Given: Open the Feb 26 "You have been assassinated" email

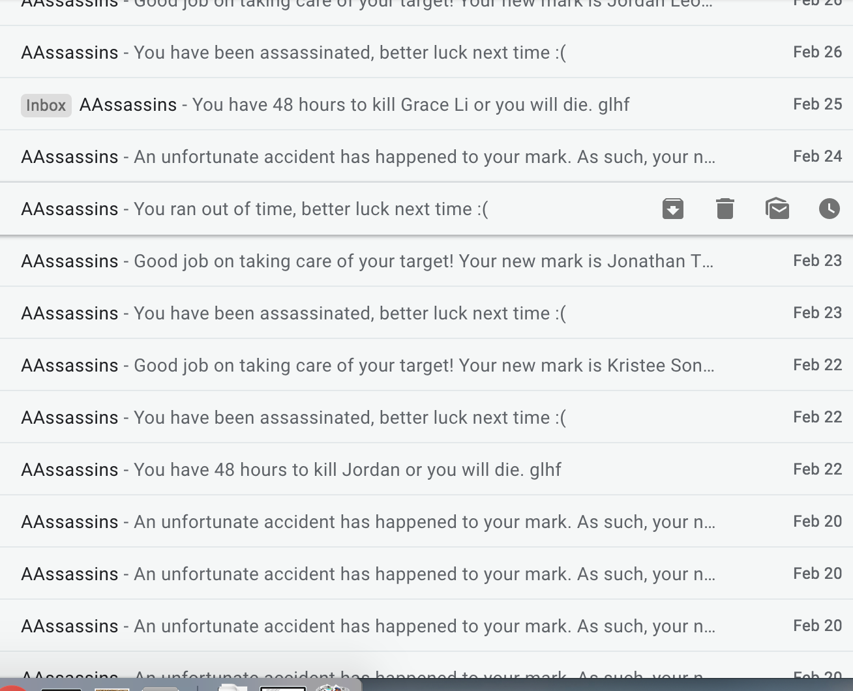Looking at the screenshot, I should click(x=426, y=52).
